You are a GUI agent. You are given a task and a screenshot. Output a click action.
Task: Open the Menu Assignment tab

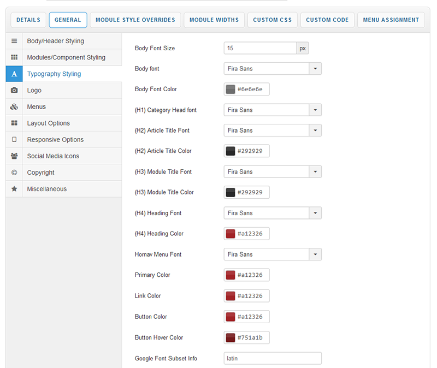coord(391,20)
